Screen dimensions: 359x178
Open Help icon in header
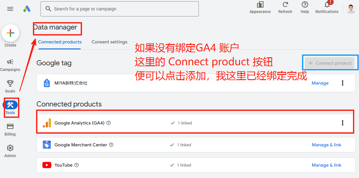305,5
